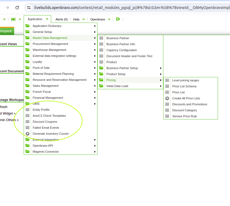Image resolution: width=230 pixels, height=206 pixels.
Task: Open the Alerts (0) link
Action: (62, 19)
